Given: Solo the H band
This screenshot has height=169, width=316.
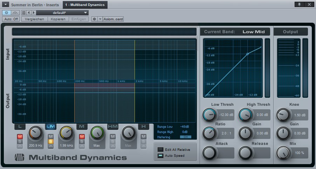Looking at the screenshot, I should 144,141.
